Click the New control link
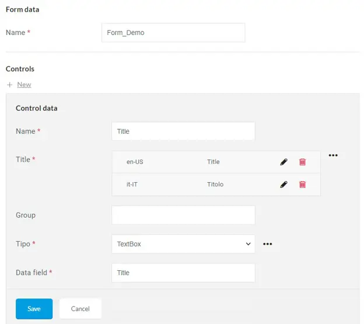 24,85
